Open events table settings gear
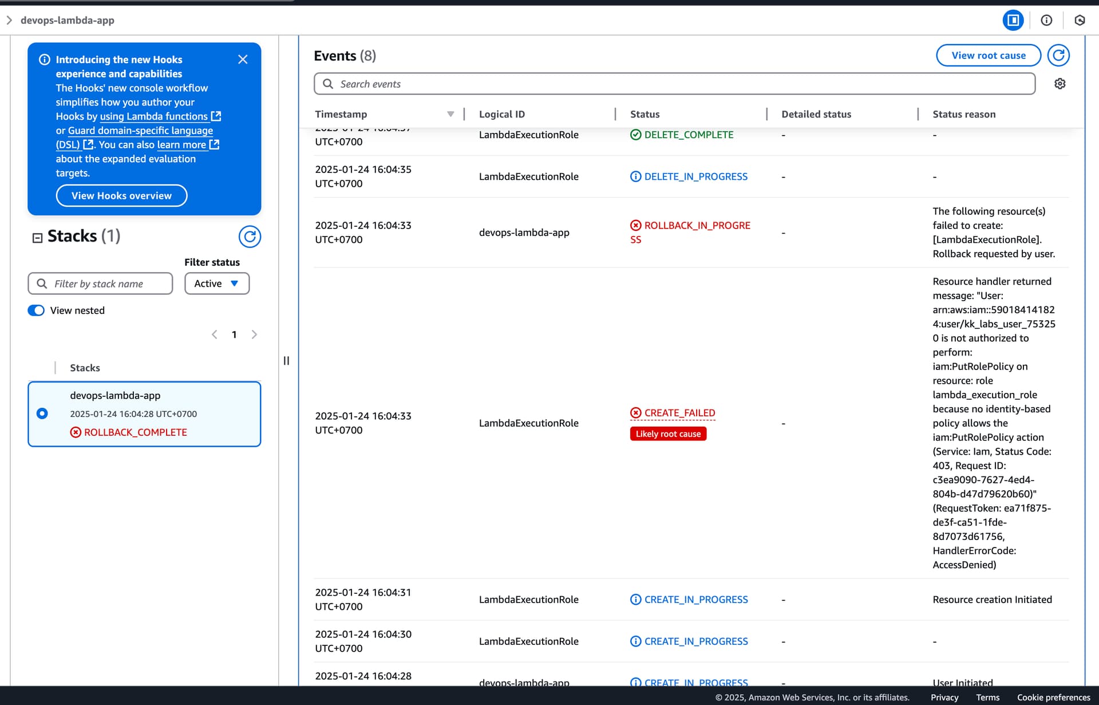The image size is (1099, 705). pyautogui.click(x=1060, y=84)
